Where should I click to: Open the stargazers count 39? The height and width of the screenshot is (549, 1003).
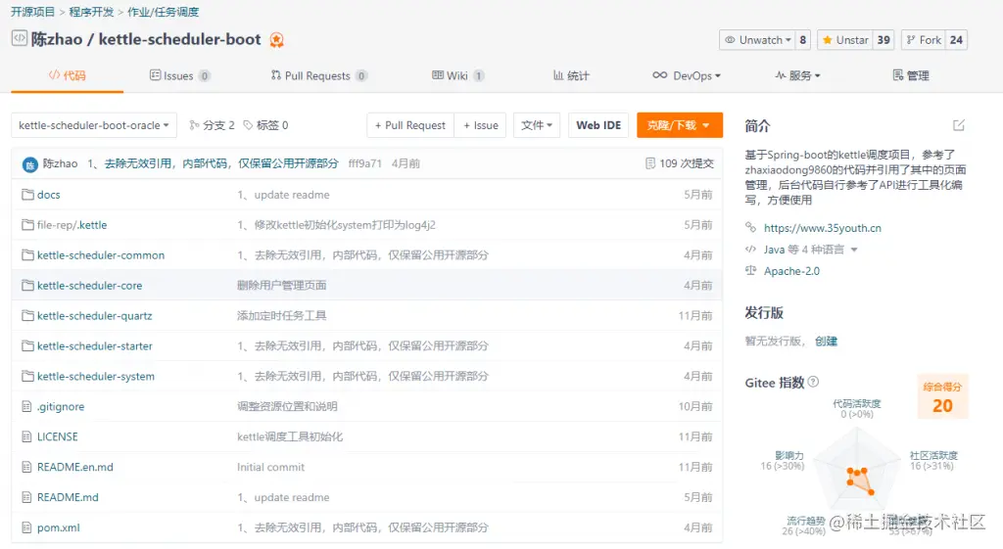(x=884, y=39)
